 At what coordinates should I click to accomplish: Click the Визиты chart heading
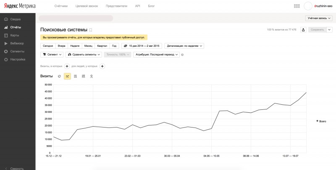click(47, 76)
